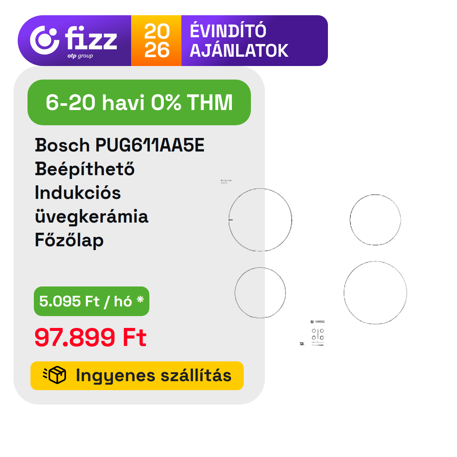Click the small top-right cooking zone ring
457x457 pixels.
(375, 220)
